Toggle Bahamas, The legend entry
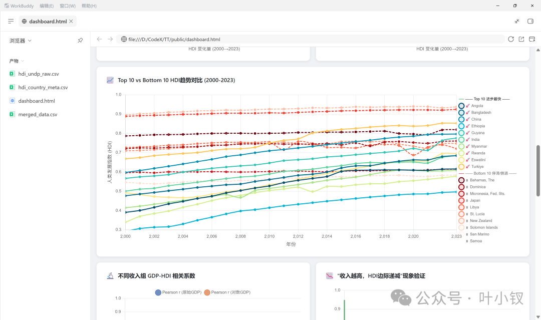The height and width of the screenshot is (320, 541). (x=476, y=180)
